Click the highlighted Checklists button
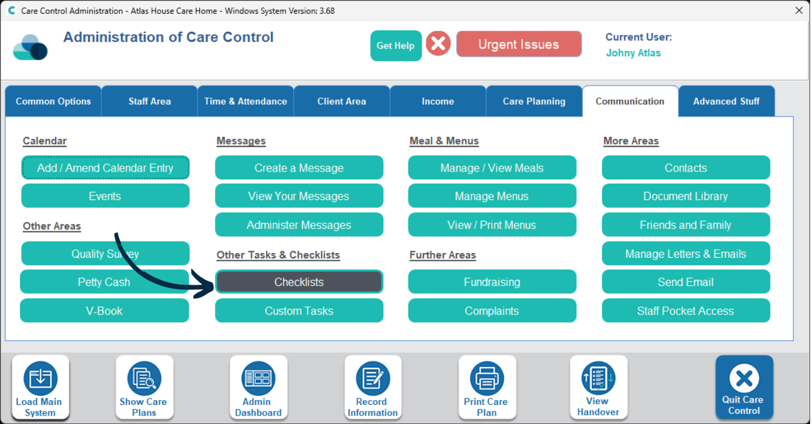The image size is (812, 424). 299,282
